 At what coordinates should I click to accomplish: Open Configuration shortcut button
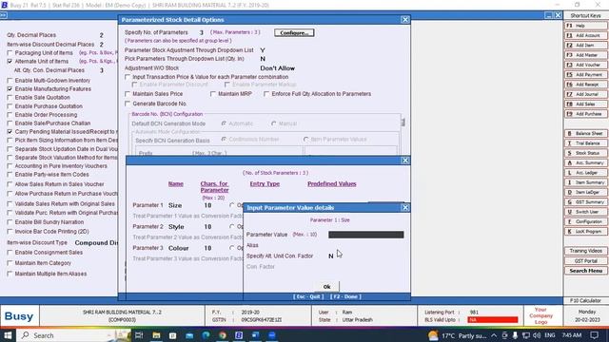coord(586,221)
